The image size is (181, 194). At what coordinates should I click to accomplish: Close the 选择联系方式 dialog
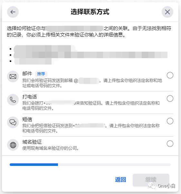pyautogui.click(x=167, y=12)
